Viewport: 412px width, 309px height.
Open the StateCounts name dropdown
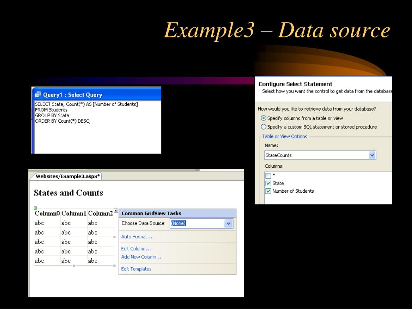tap(372, 155)
